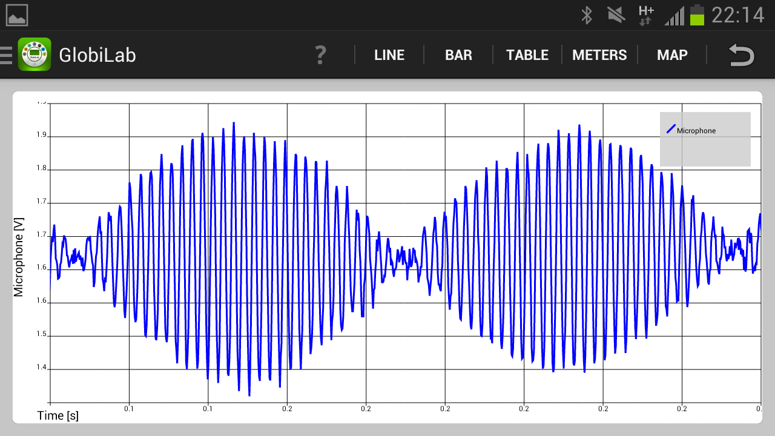Viewport: 775px width, 436px height.
Task: Tap the signal strength bars icon
Action: [674, 16]
